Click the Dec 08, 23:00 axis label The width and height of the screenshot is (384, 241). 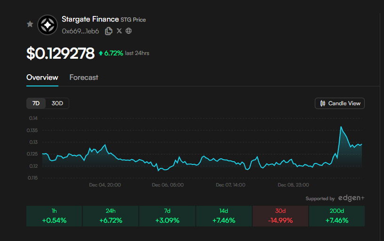pos(293,185)
